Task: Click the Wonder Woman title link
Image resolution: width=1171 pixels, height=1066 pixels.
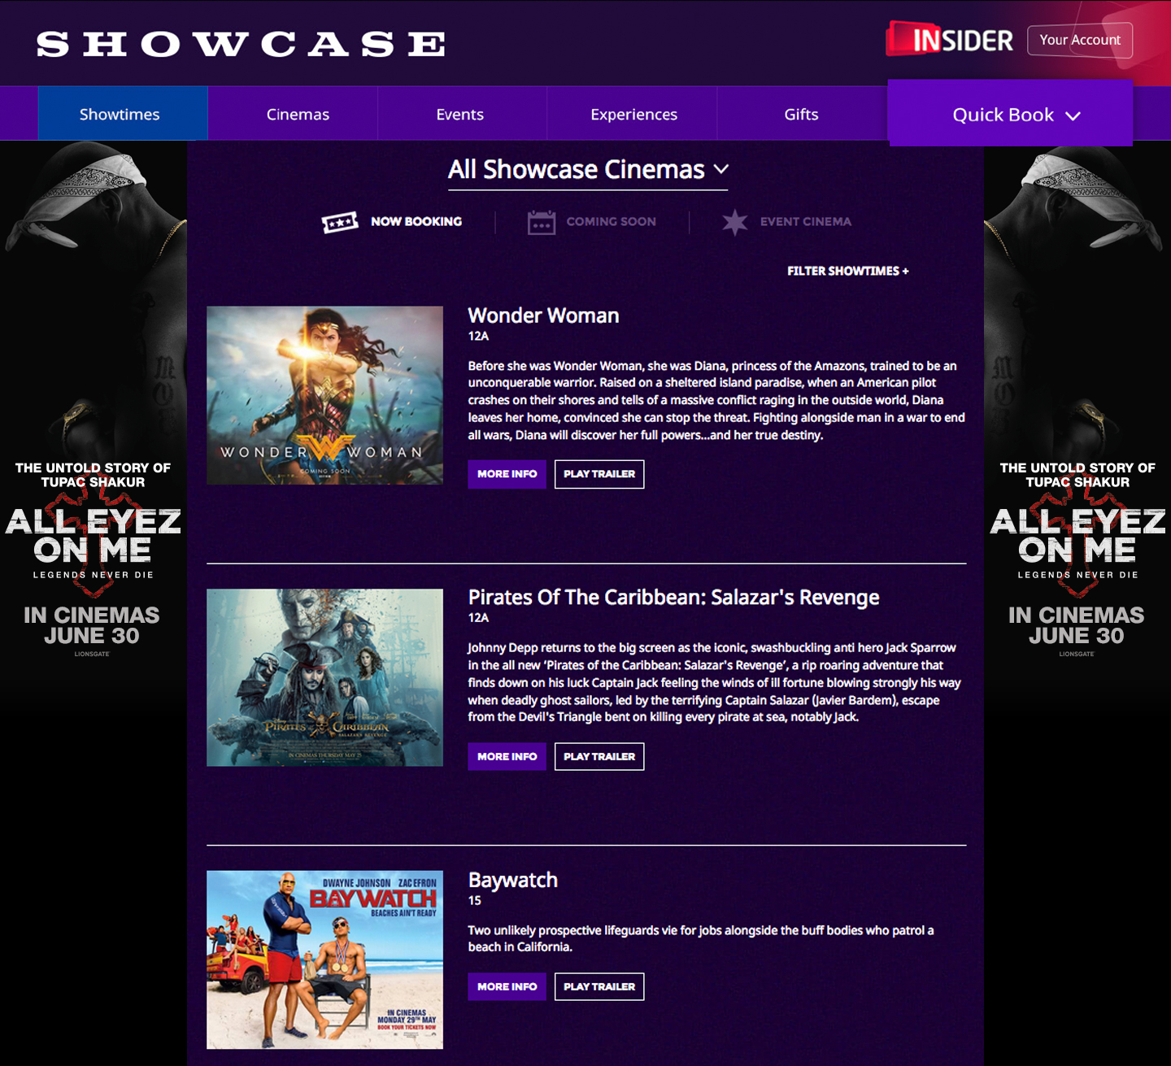Action: pos(543,315)
